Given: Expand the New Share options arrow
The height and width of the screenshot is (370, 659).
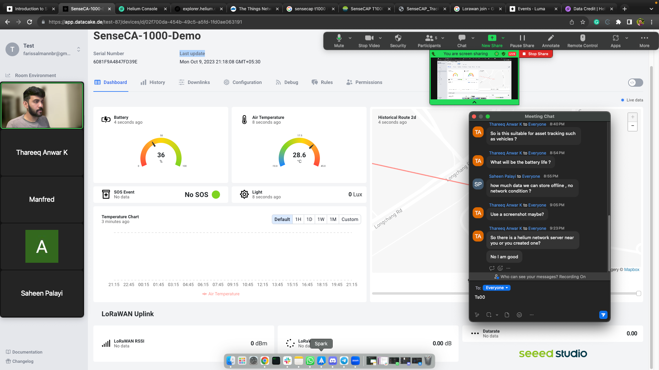Looking at the screenshot, I should point(503,38).
